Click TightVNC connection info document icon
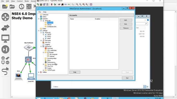Viewport: 177px width, 99px height. click(x=47, y=4)
